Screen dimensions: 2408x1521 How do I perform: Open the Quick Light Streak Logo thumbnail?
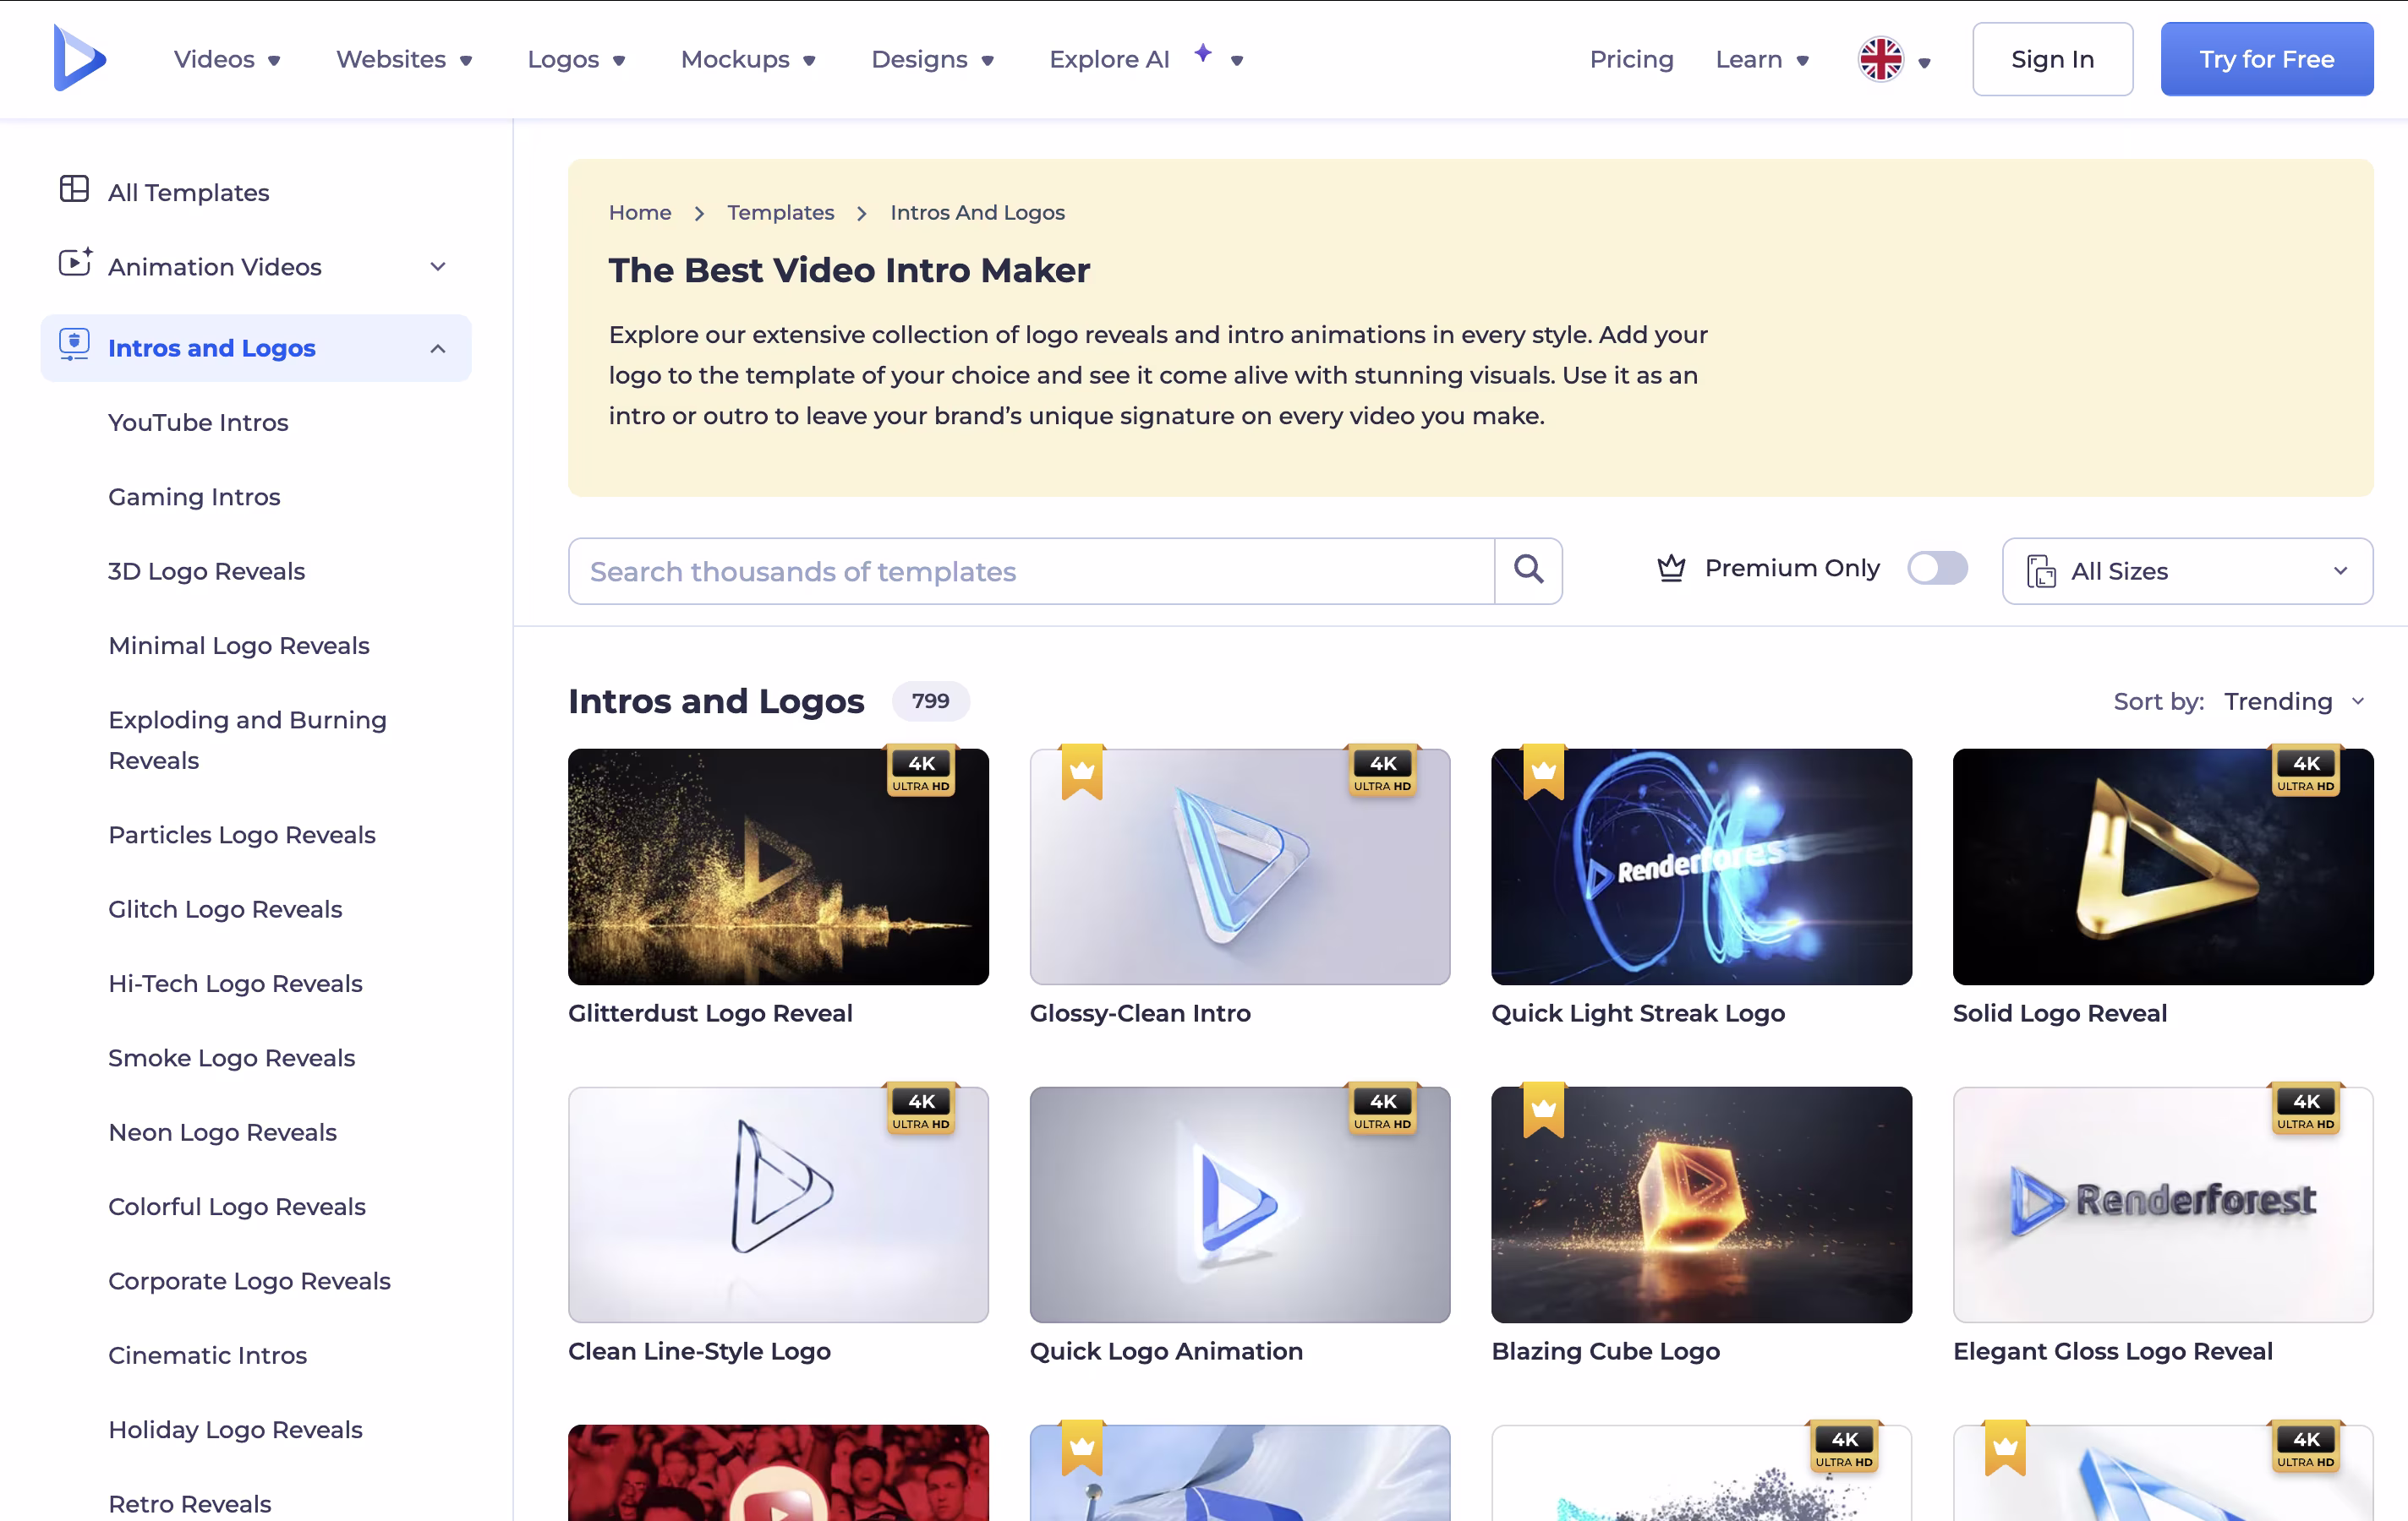1701,866
